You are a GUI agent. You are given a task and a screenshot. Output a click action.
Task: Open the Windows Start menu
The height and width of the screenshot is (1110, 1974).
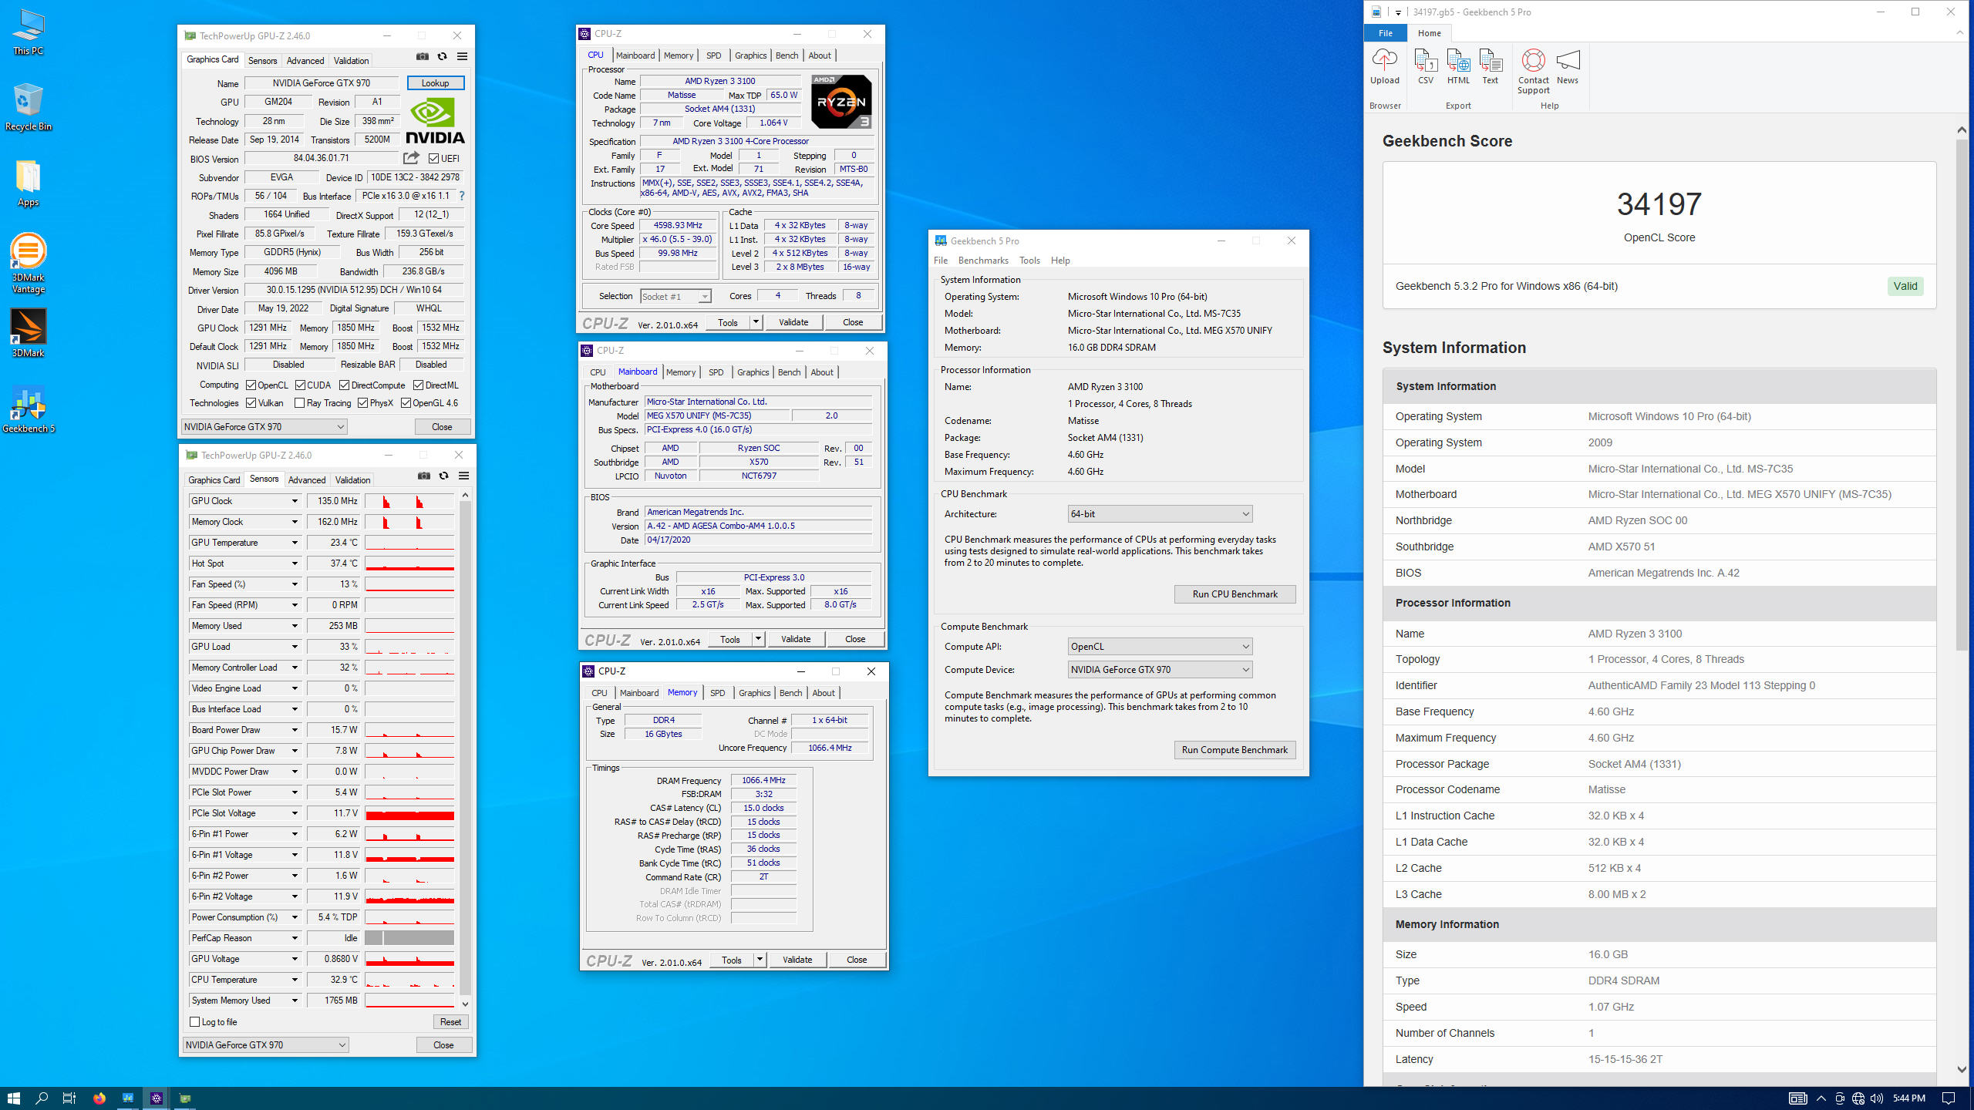pos(13,1098)
